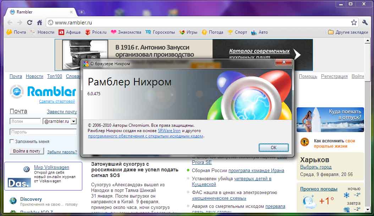The width and height of the screenshot is (374, 216).
Task: Click the Пароль input field
Action: [x=43, y=132]
